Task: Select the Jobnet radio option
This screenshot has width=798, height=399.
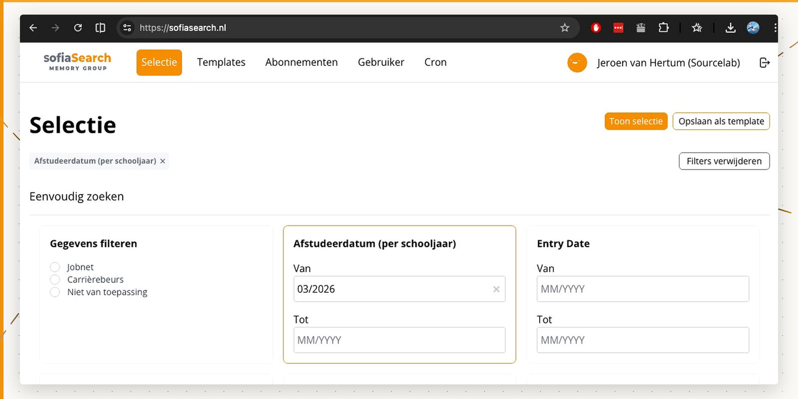Action: [x=55, y=267]
